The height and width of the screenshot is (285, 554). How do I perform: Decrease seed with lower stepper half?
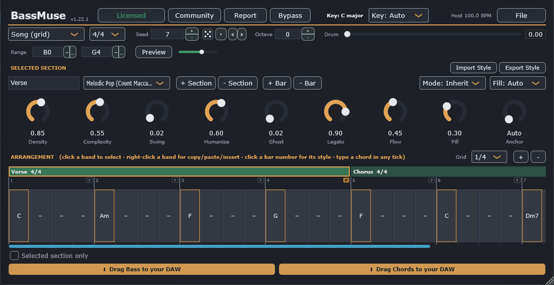pyautogui.click(x=192, y=37)
